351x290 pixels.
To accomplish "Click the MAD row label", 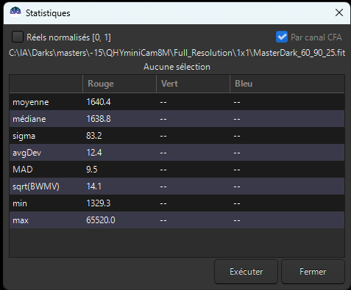I will pyautogui.click(x=23, y=170).
